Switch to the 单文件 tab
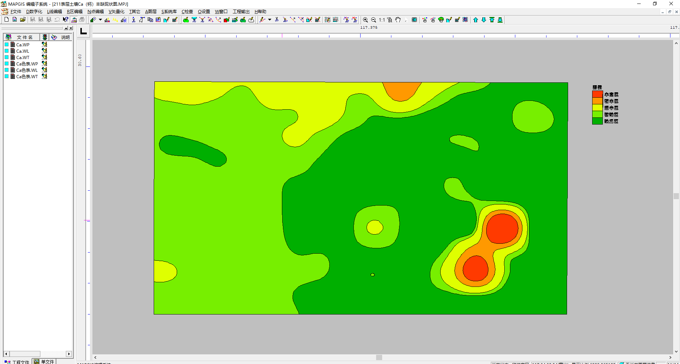 coord(44,362)
